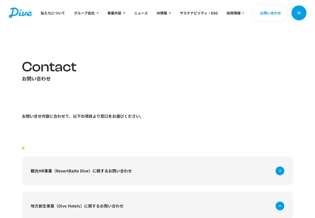
Task: Expand 地方創生事業（Dive Hotels）inquiry card
Action: pyautogui.click(x=157, y=205)
